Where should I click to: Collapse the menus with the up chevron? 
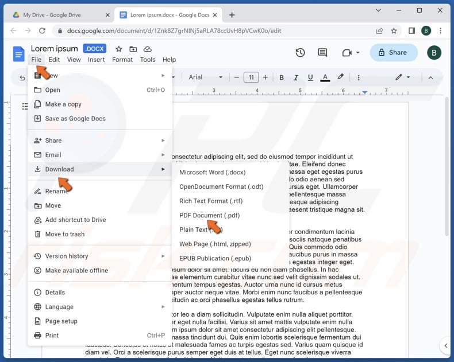[430, 78]
